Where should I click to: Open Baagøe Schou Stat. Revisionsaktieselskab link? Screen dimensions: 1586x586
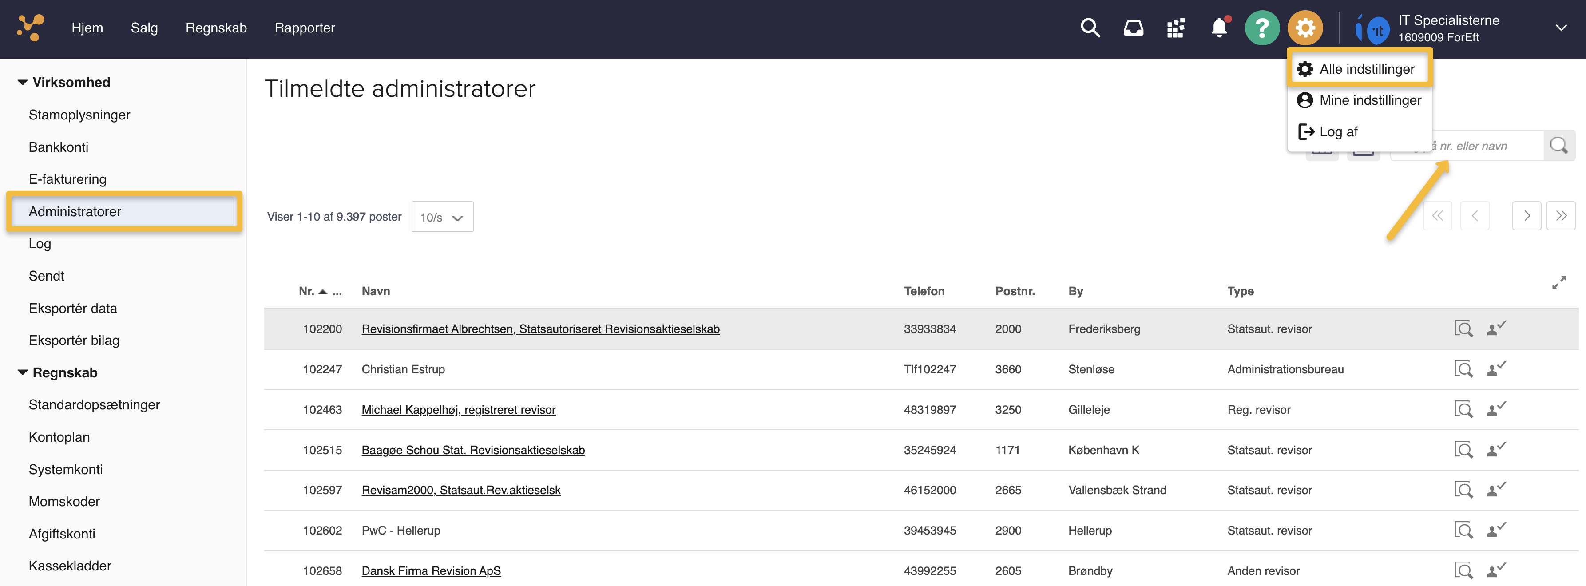[x=472, y=450]
